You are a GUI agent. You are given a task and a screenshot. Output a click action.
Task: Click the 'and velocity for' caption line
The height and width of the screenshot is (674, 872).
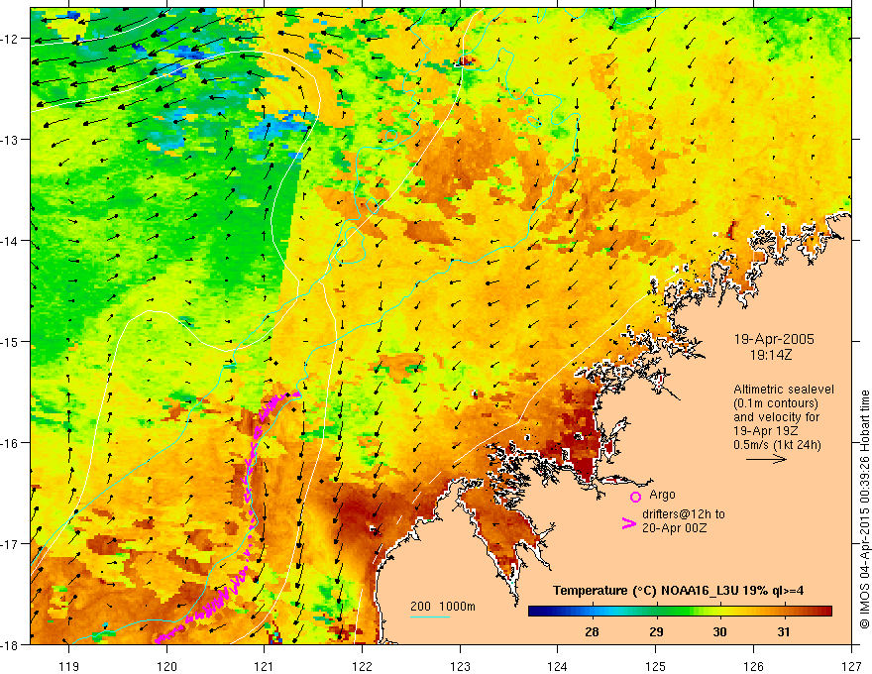click(776, 417)
